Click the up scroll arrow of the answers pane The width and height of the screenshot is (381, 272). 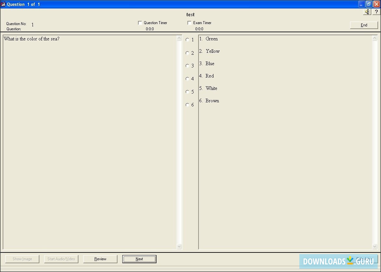click(x=375, y=37)
